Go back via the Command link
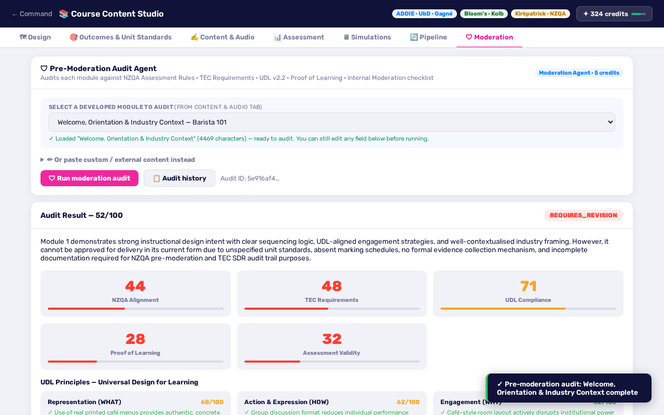This screenshot has width=664, height=415. pos(32,14)
